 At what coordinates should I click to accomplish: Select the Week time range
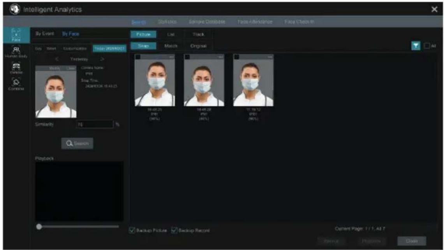click(51, 49)
